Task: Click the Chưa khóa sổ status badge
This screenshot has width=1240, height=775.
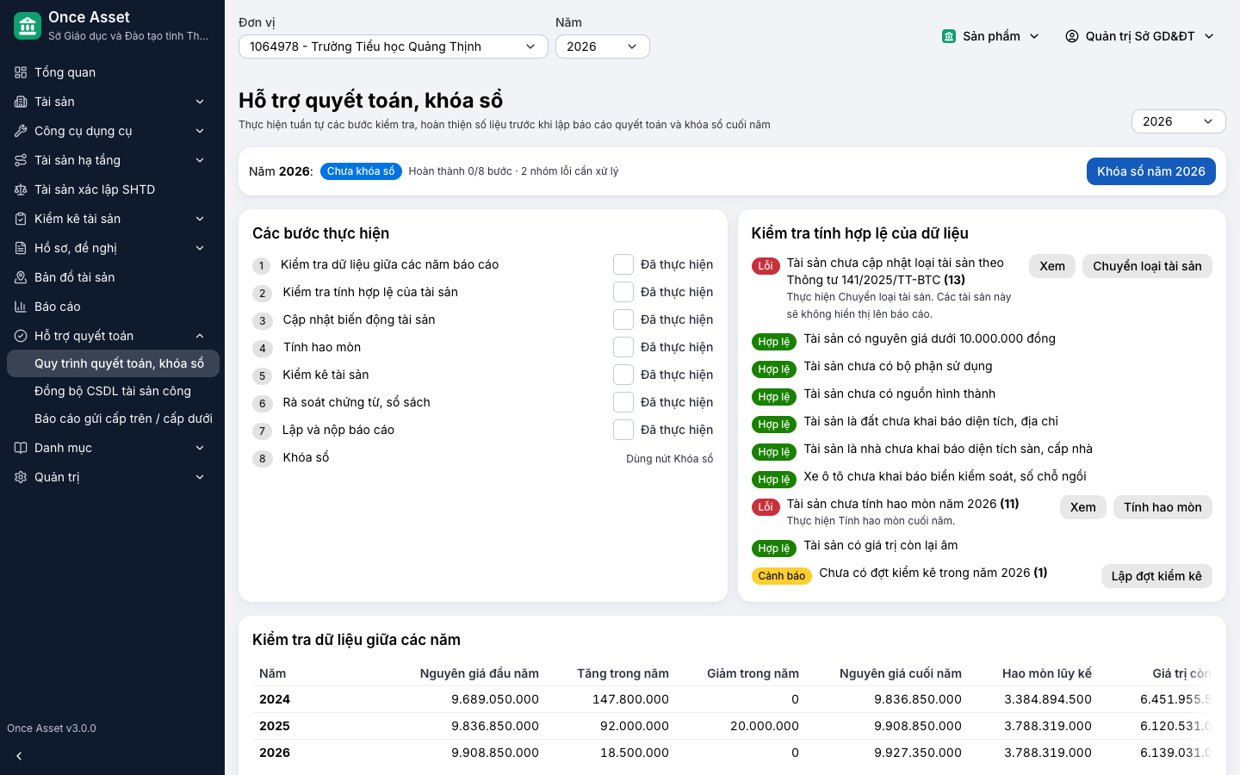Action: tap(361, 171)
